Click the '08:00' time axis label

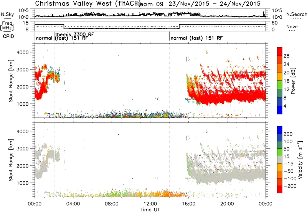[112, 204]
